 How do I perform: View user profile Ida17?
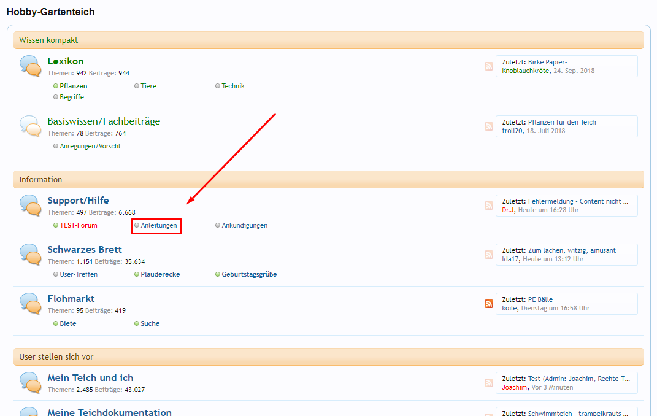pos(510,259)
